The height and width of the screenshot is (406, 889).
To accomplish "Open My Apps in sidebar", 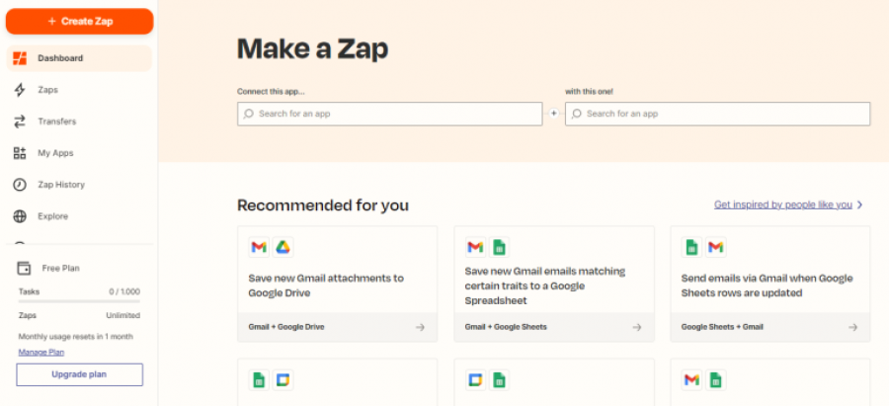I will click(x=79, y=153).
